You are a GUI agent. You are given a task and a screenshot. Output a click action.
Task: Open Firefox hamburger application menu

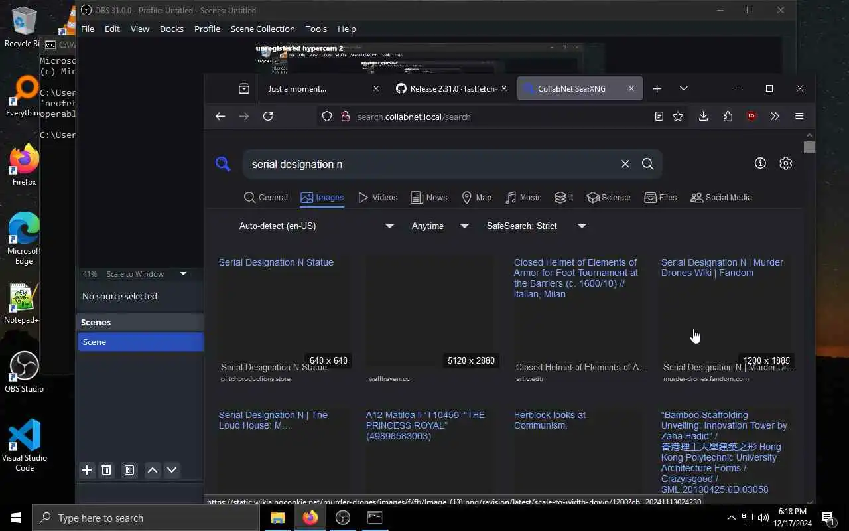click(799, 116)
